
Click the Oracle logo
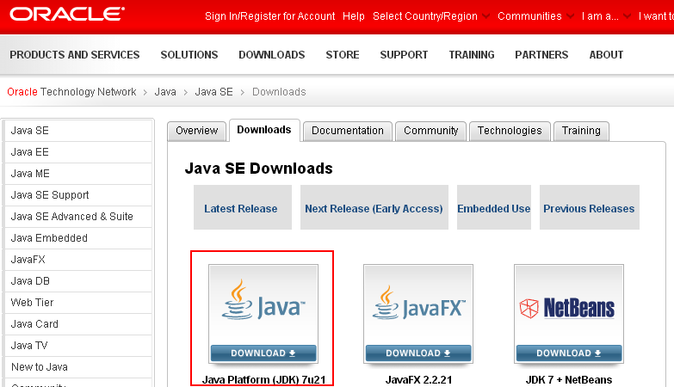click(67, 14)
